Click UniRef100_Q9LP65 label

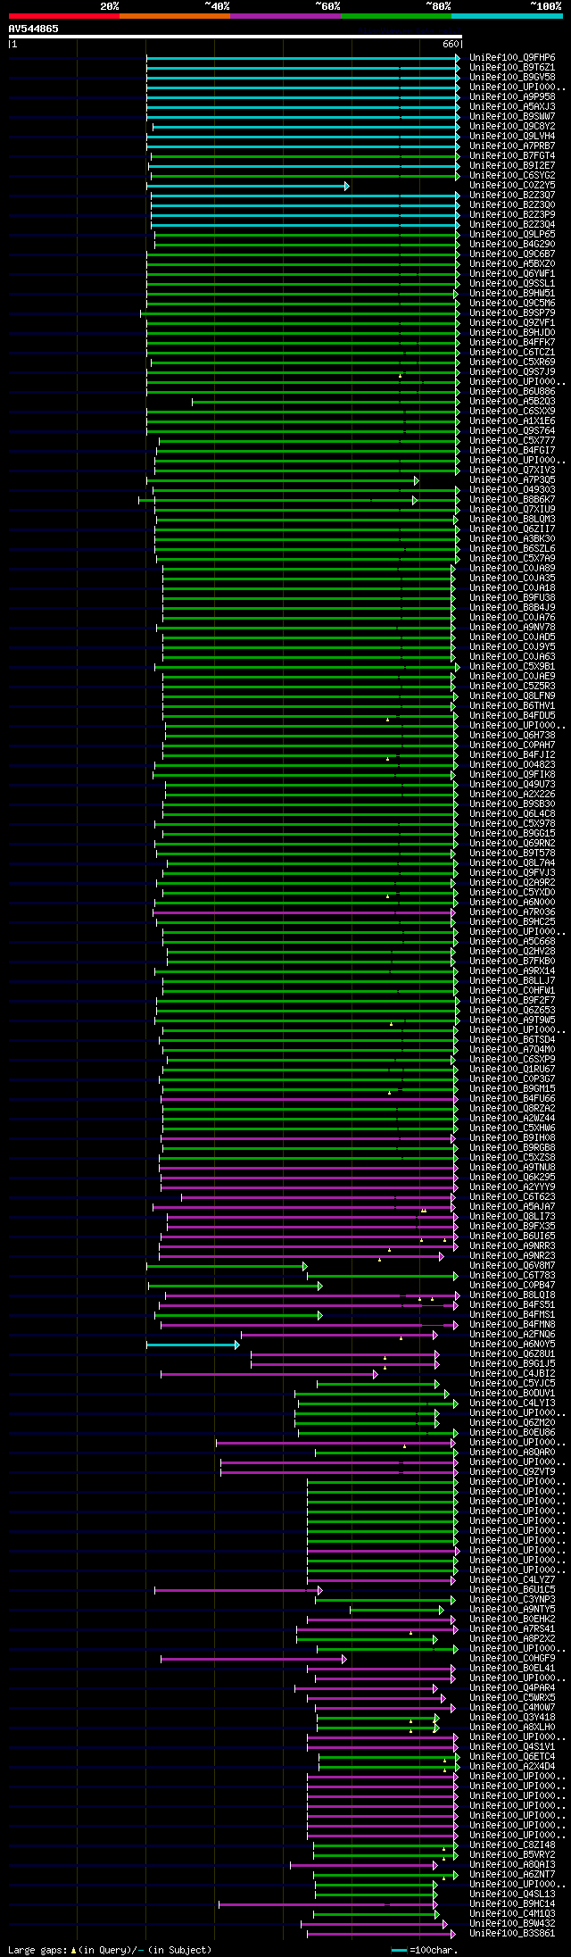point(512,235)
